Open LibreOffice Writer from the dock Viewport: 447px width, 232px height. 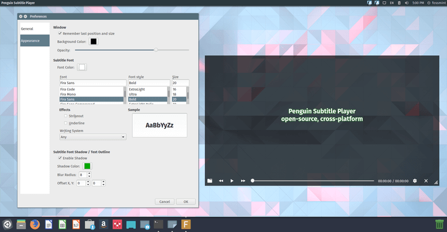(48, 225)
